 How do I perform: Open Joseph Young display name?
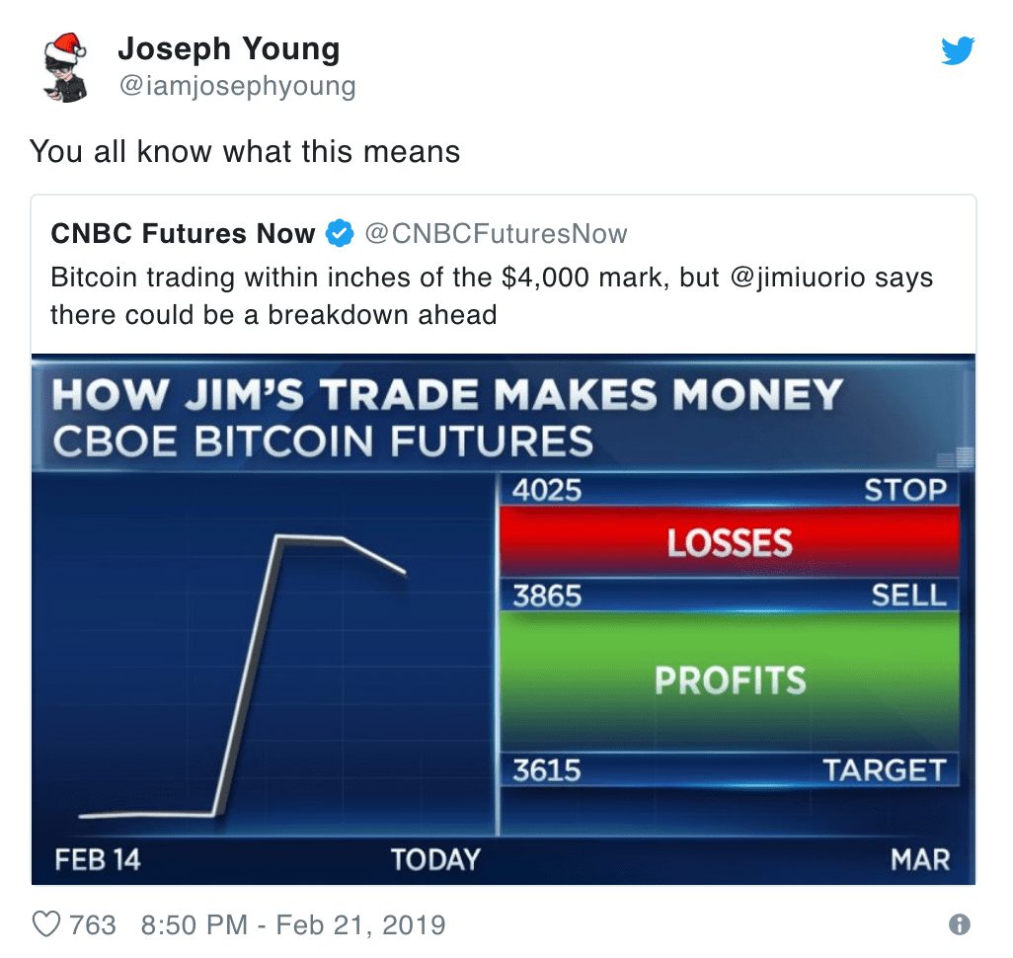click(x=229, y=49)
